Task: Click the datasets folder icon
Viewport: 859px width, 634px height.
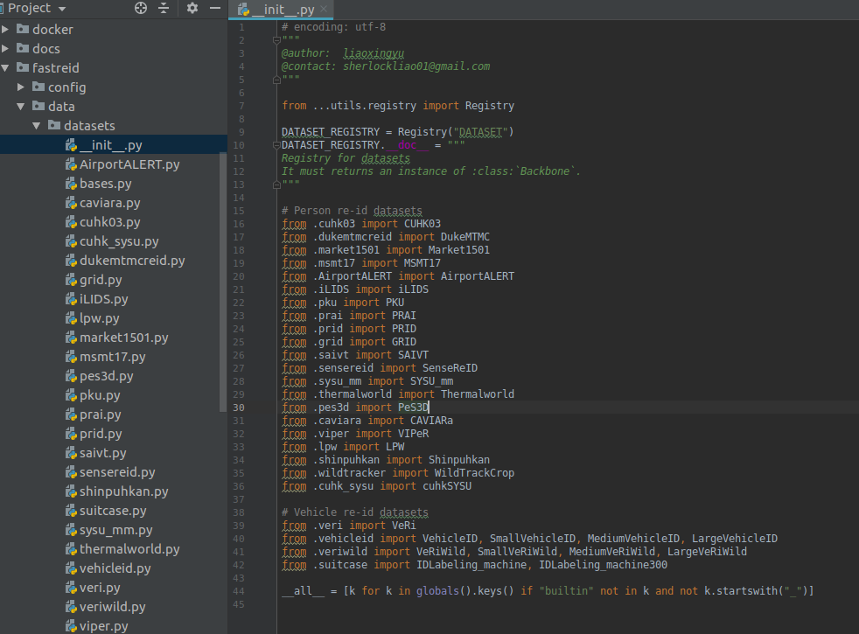Action: (x=54, y=125)
